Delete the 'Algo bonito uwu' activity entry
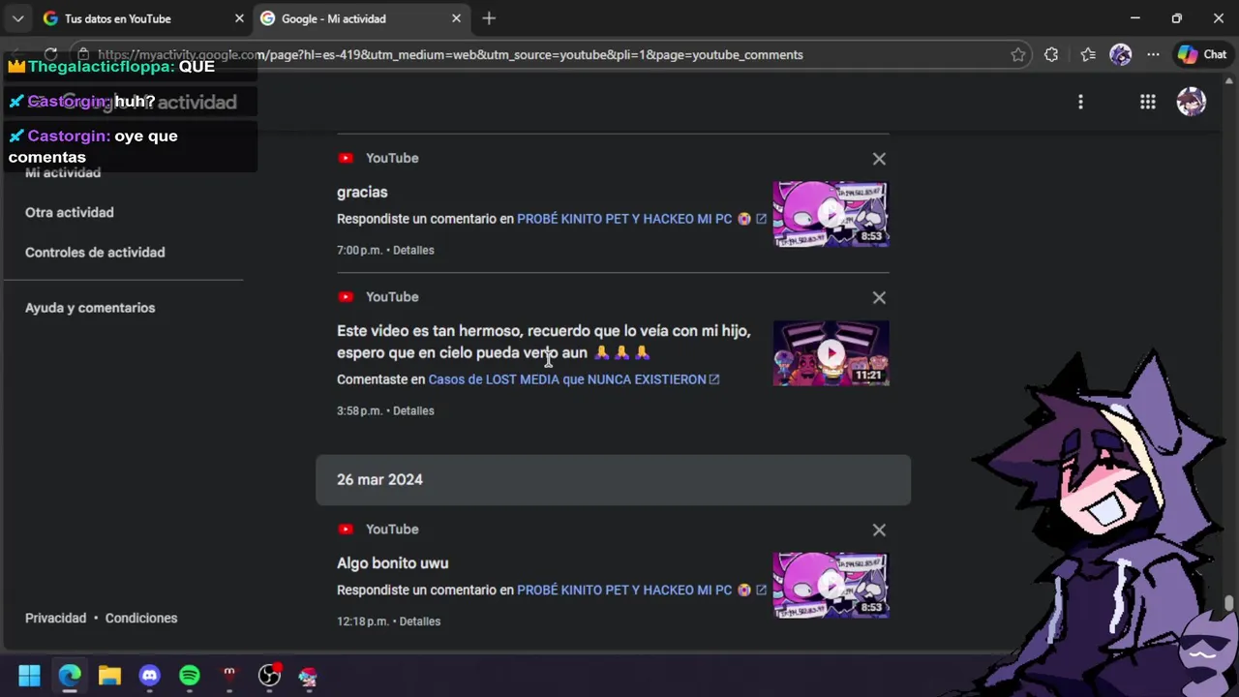Image resolution: width=1239 pixels, height=697 pixels. (x=879, y=530)
